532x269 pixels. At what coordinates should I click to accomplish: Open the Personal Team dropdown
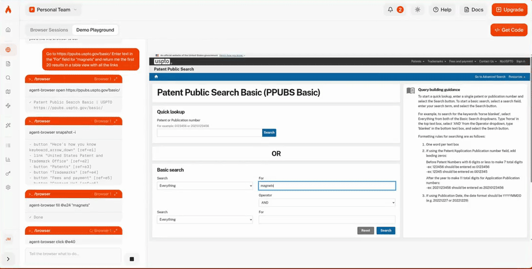[53, 9]
